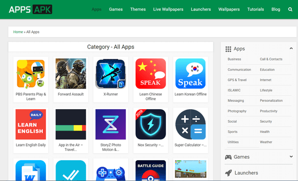This screenshot has width=298, height=181.
Task: Select Themes in the top navigation
Action: [138, 9]
